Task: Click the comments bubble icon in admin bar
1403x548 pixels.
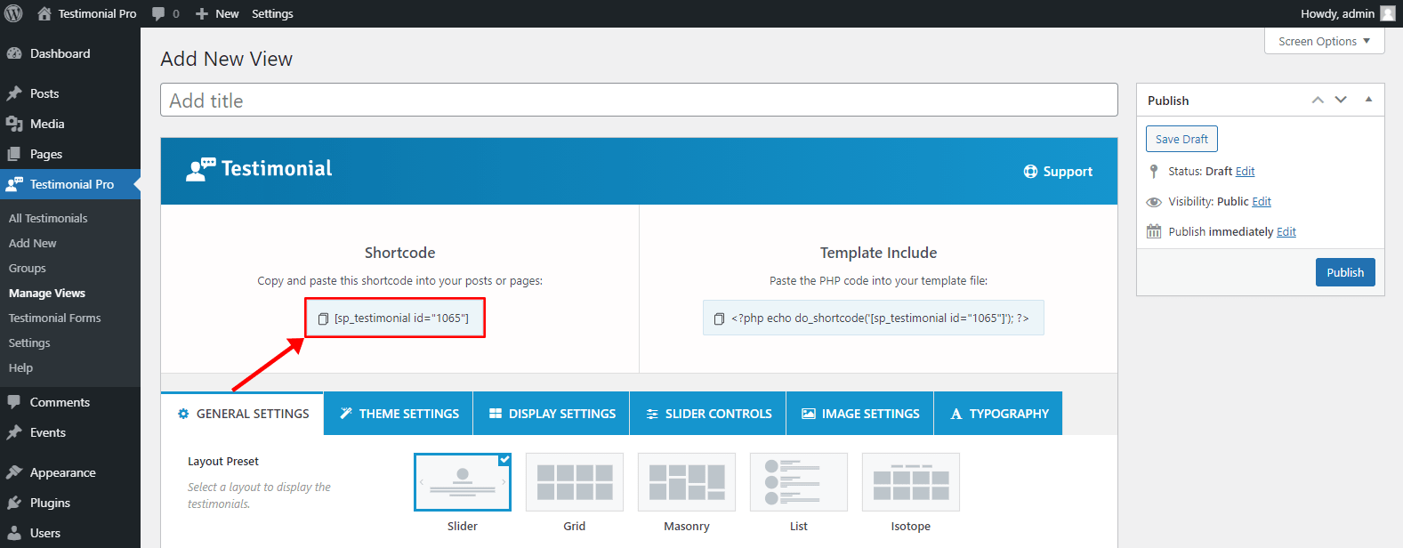Action: (x=158, y=13)
